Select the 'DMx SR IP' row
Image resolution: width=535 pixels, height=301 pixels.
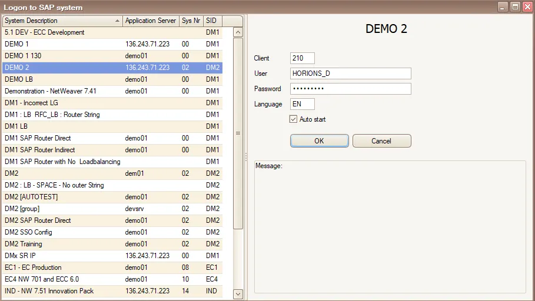pyautogui.click(x=112, y=256)
